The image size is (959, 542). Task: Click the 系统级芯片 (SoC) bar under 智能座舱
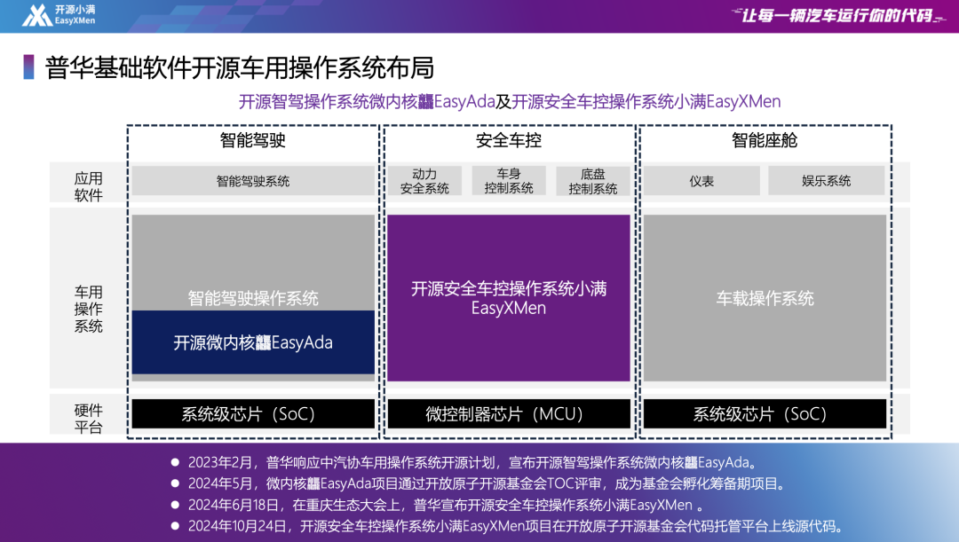(x=765, y=413)
